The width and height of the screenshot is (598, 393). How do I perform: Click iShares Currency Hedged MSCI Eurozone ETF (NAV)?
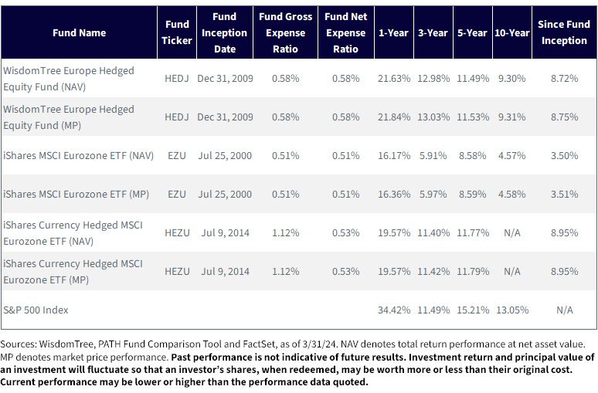point(73,233)
